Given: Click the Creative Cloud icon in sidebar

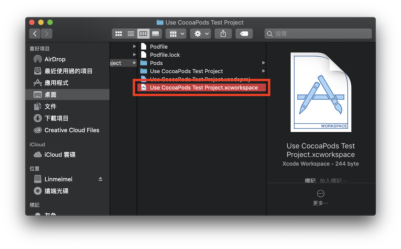Looking at the screenshot, I should point(38,130).
